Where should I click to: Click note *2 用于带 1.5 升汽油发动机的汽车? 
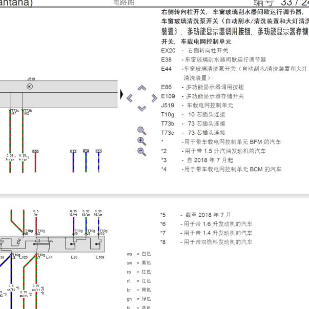(x=213, y=151)
